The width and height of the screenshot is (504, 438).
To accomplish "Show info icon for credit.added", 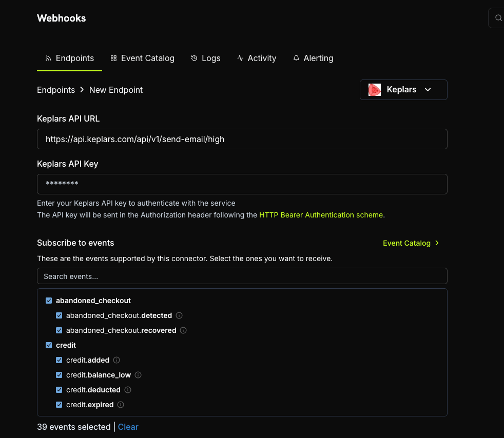I will click(117, 360).
